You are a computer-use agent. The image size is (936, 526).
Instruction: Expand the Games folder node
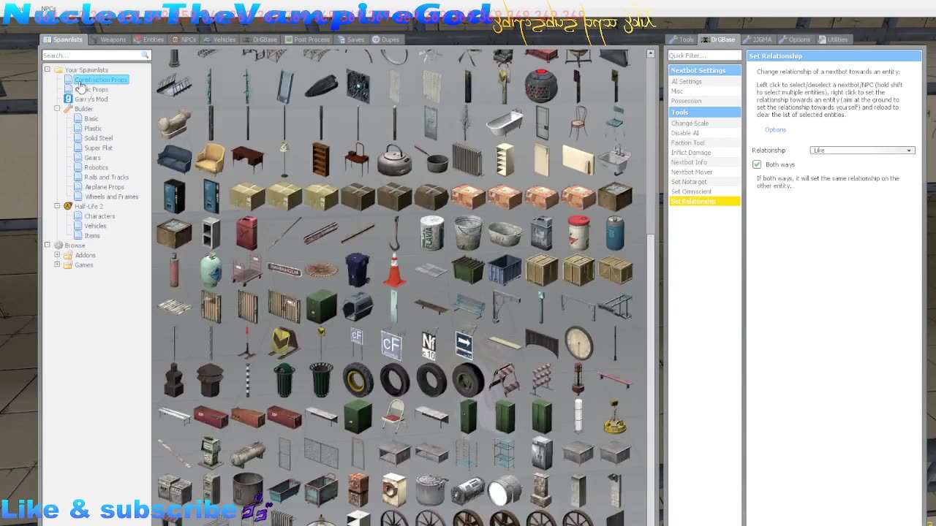point(57,264)
